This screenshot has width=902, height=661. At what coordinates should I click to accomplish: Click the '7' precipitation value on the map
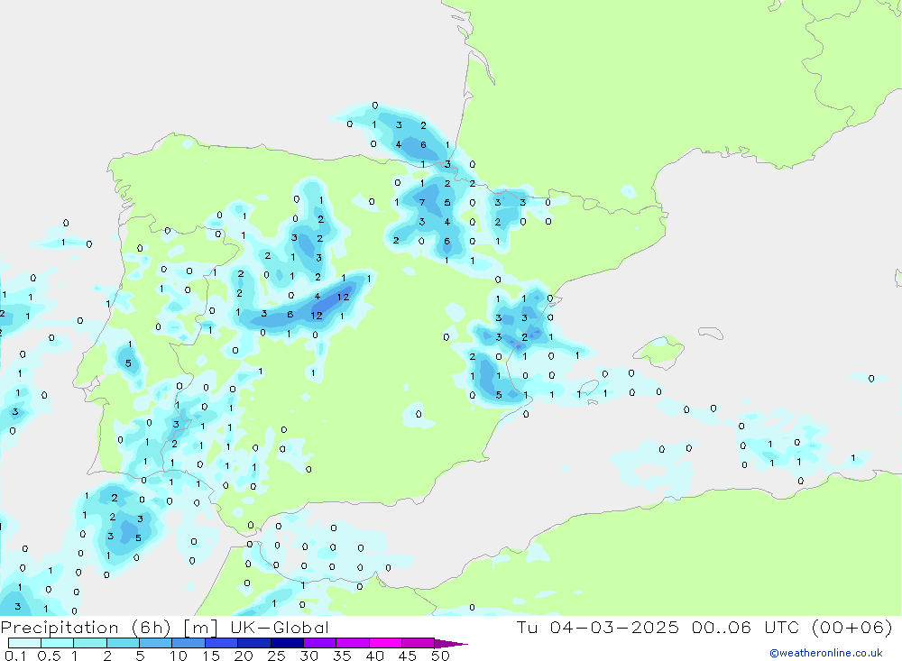coord(421,203)
